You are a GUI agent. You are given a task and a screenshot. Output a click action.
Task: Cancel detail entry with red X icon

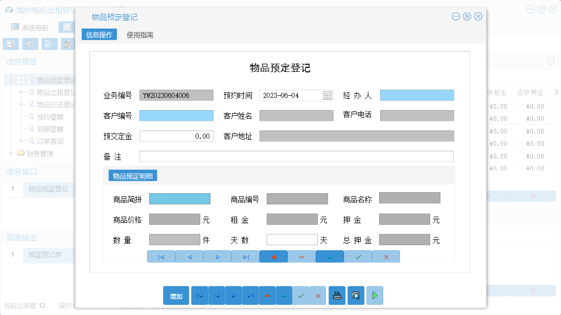click(x=386, y=256)
